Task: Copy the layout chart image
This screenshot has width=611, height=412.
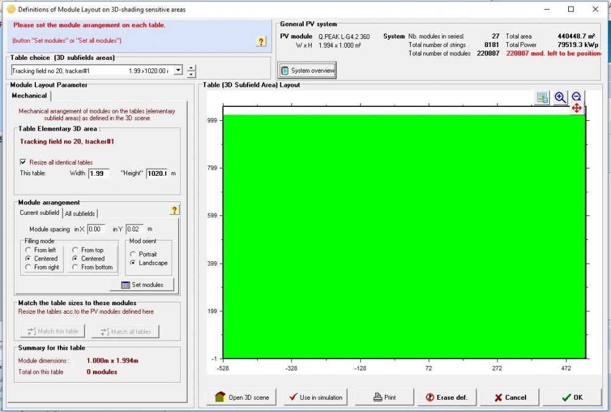Action: coord(542,97)
